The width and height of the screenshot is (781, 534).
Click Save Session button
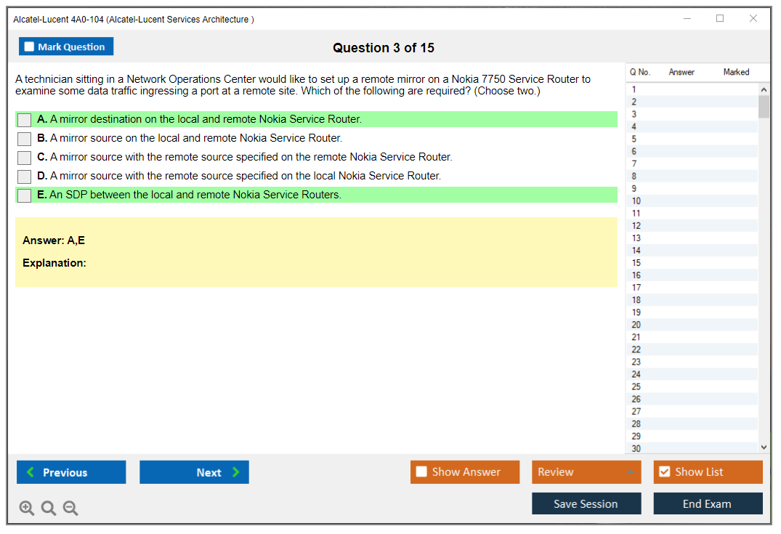586,503
